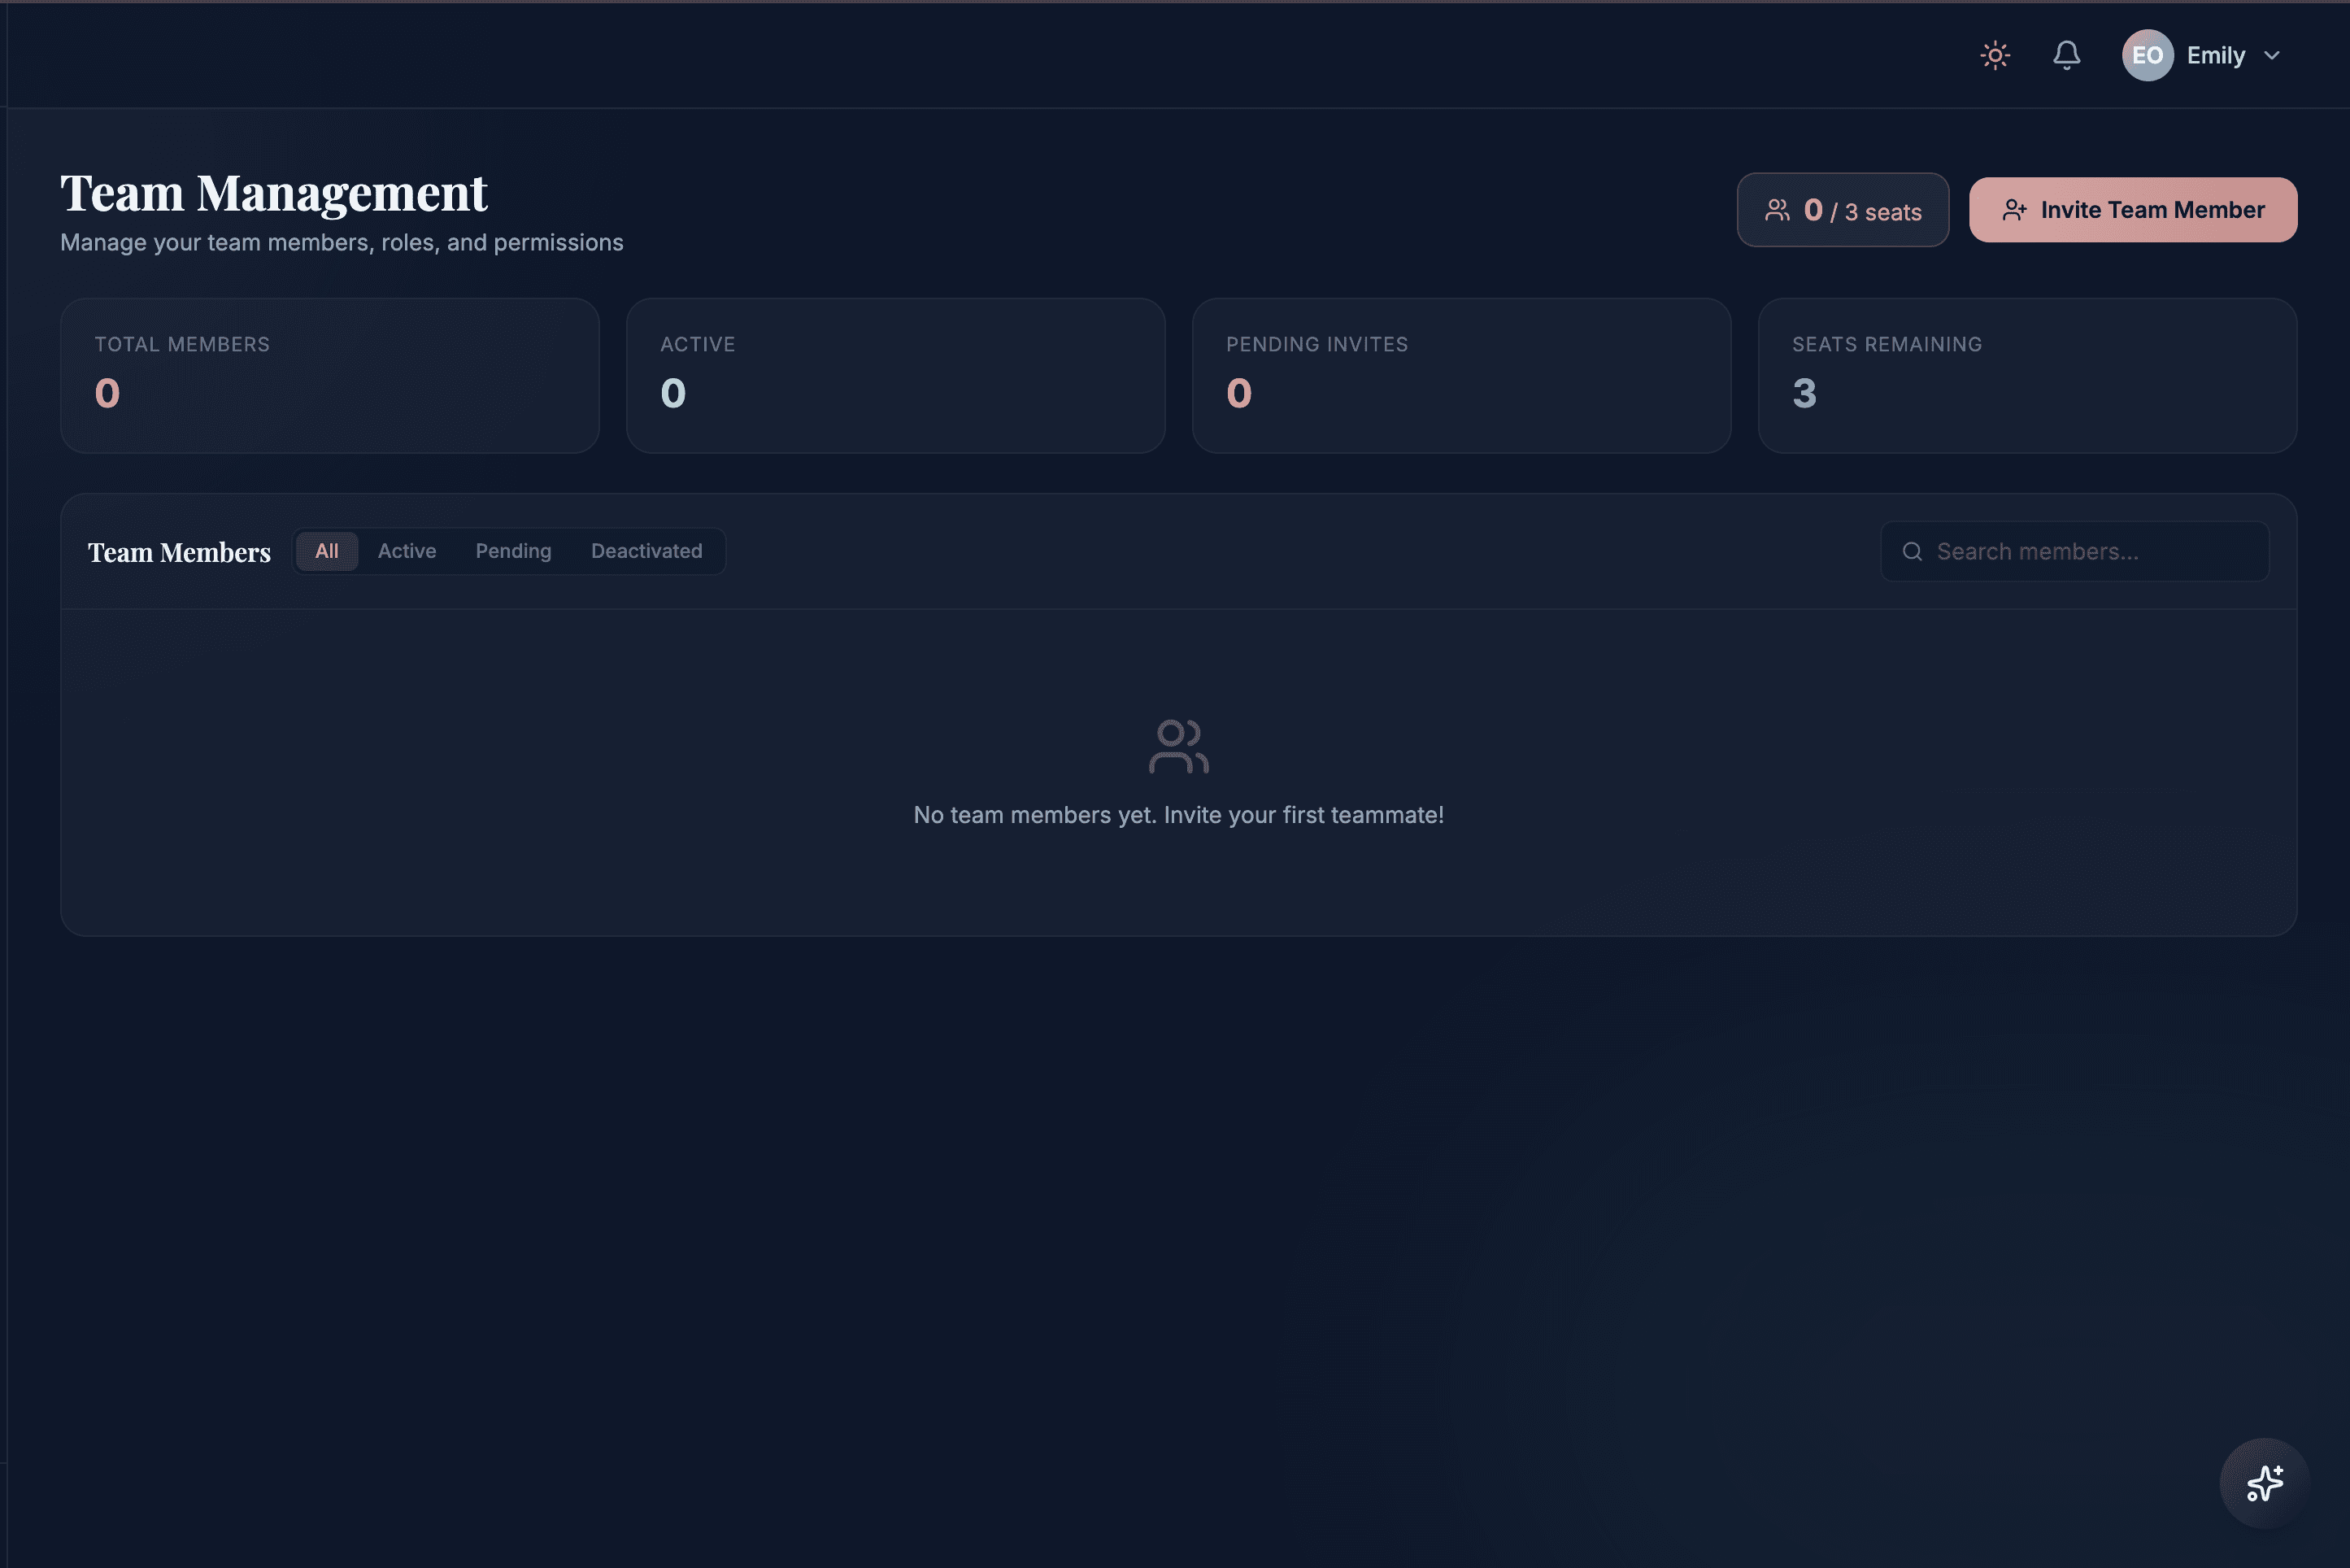Screen dimensions: 2350x1568
Task: Click the Seats Remaining stat card
Action: coord(2027,376)
